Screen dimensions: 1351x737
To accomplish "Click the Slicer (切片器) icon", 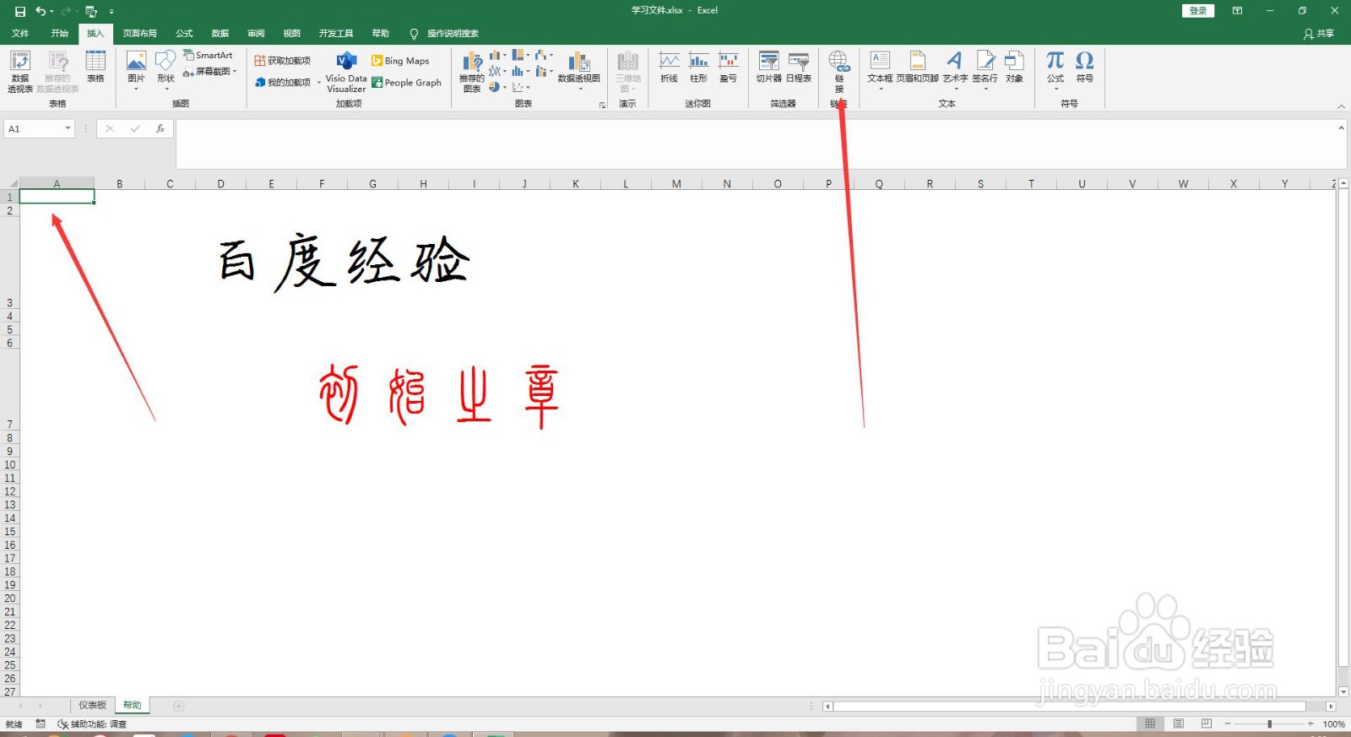I will [768, 68].
